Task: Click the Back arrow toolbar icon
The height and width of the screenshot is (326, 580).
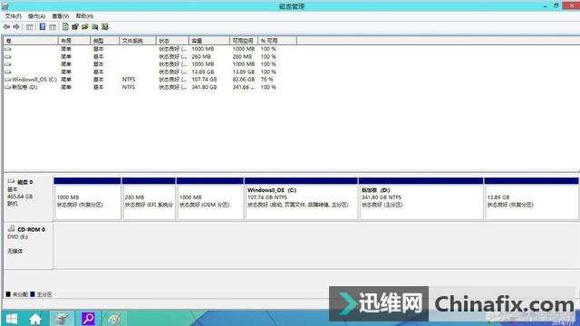Action: point(6,27)
